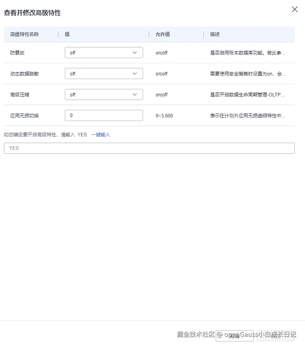Click the 允许值 column header
The image size is (305, 347).
[163, 34]
